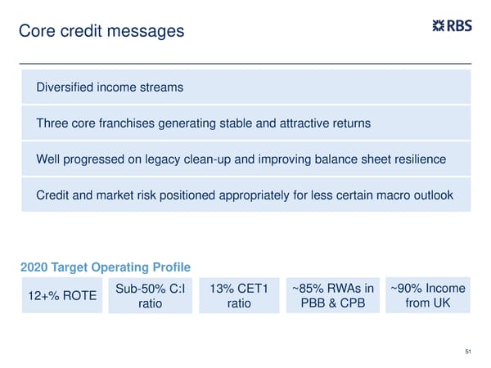Screen dimensions: 491x368
Task: Select the 'Credit and market risk' message row
Action: 245,196
